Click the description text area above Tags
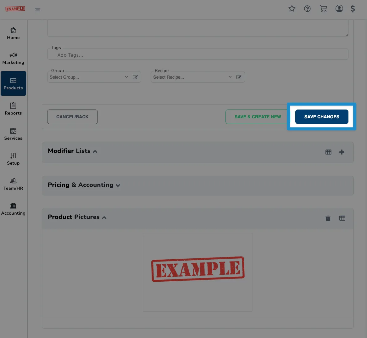This screenshot has width=367, height=338. point(197,28)
